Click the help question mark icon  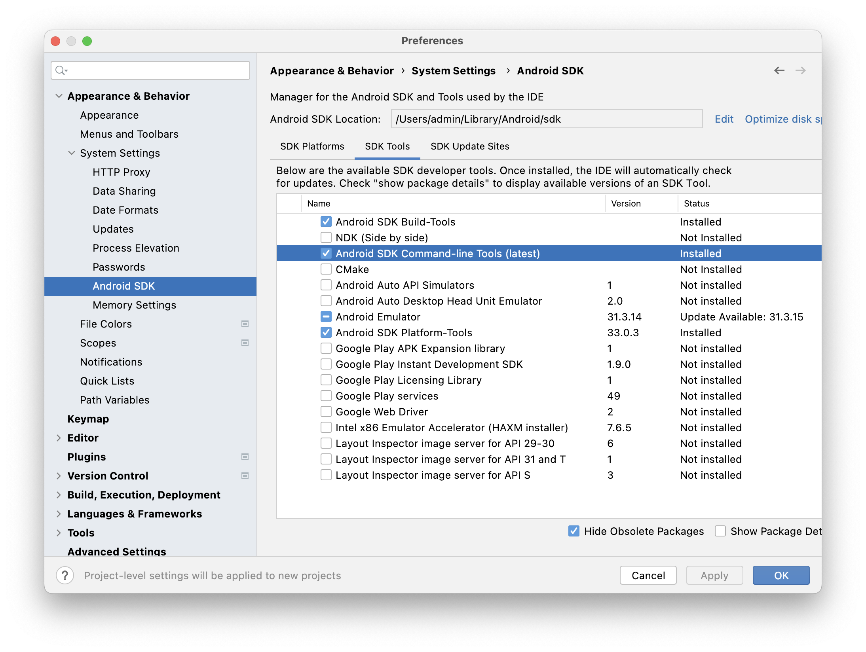65,575
